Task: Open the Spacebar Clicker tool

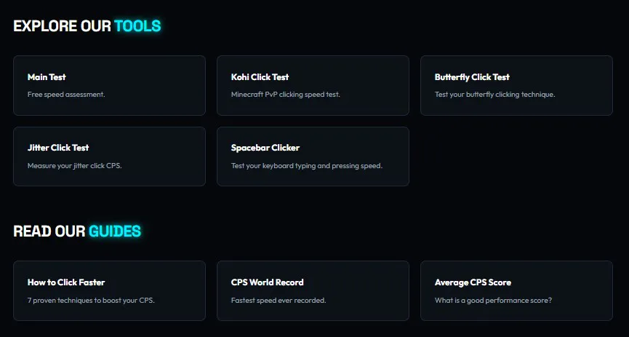Action: click(x=313, y=156)
